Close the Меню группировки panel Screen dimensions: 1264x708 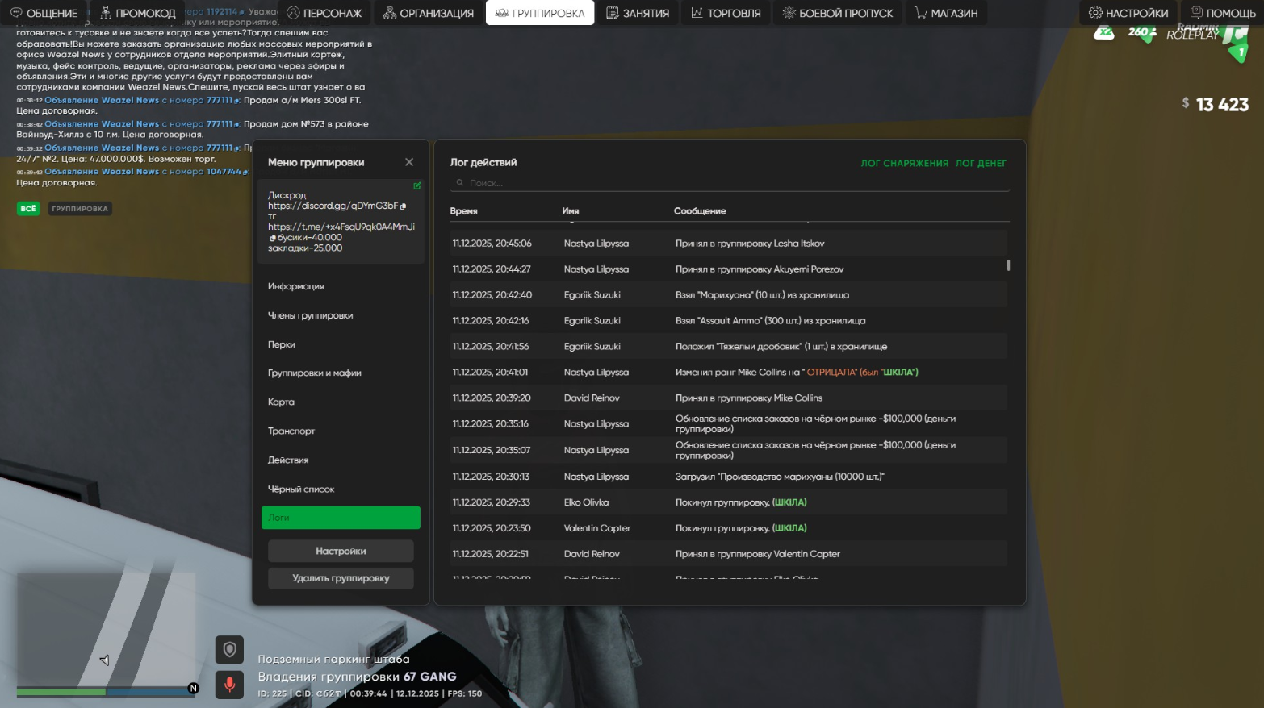[409, 162]
